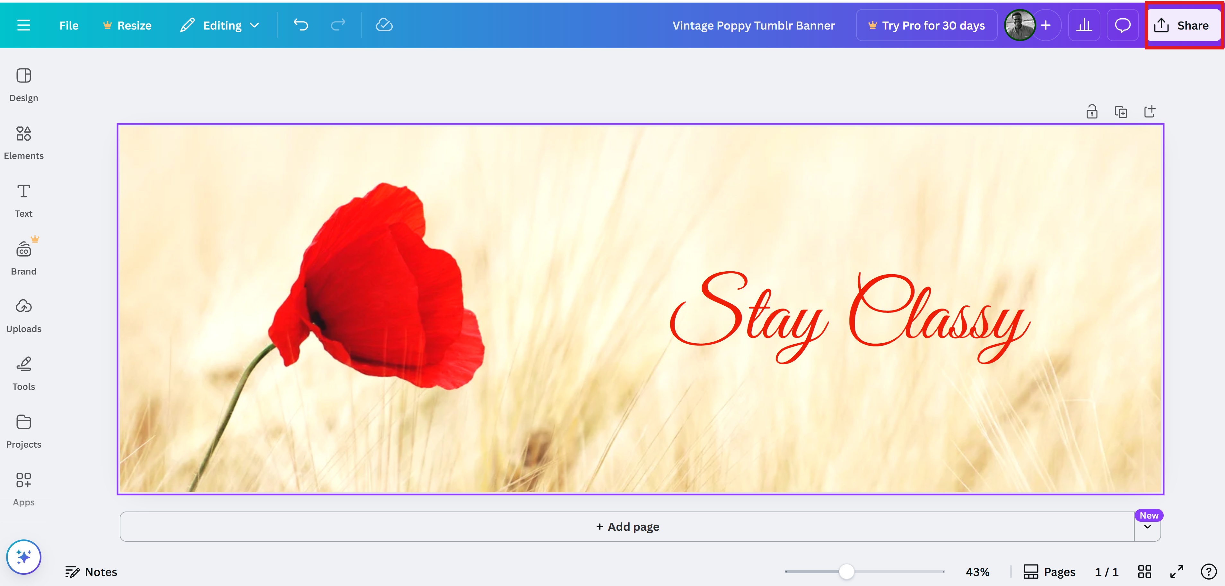Open the comments speech bubble
The image size is (1225, 586).
point(1122,25)
